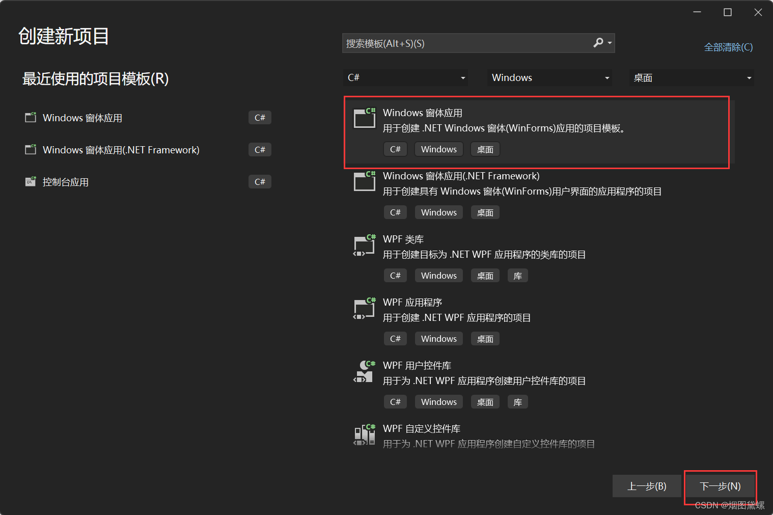Minimize the 创建新项目 dialog window

tap(697, 12)
